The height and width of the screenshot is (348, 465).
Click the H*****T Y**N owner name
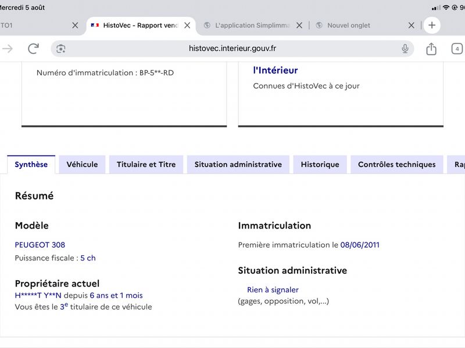click(38, 295)
